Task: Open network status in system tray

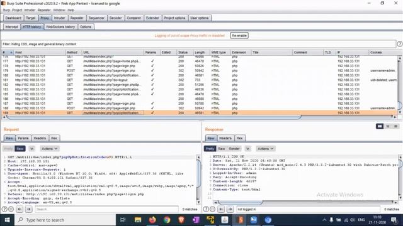Action: click(346, 220)
